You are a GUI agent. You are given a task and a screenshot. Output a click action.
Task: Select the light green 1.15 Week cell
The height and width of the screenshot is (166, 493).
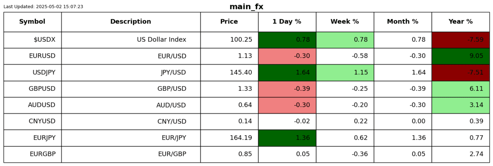coord(345,73)
